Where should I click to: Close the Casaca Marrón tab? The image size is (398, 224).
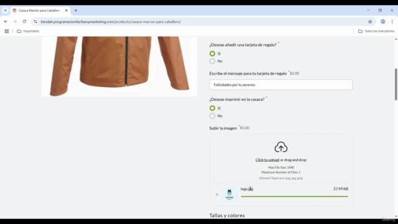[x=67, y=11]
